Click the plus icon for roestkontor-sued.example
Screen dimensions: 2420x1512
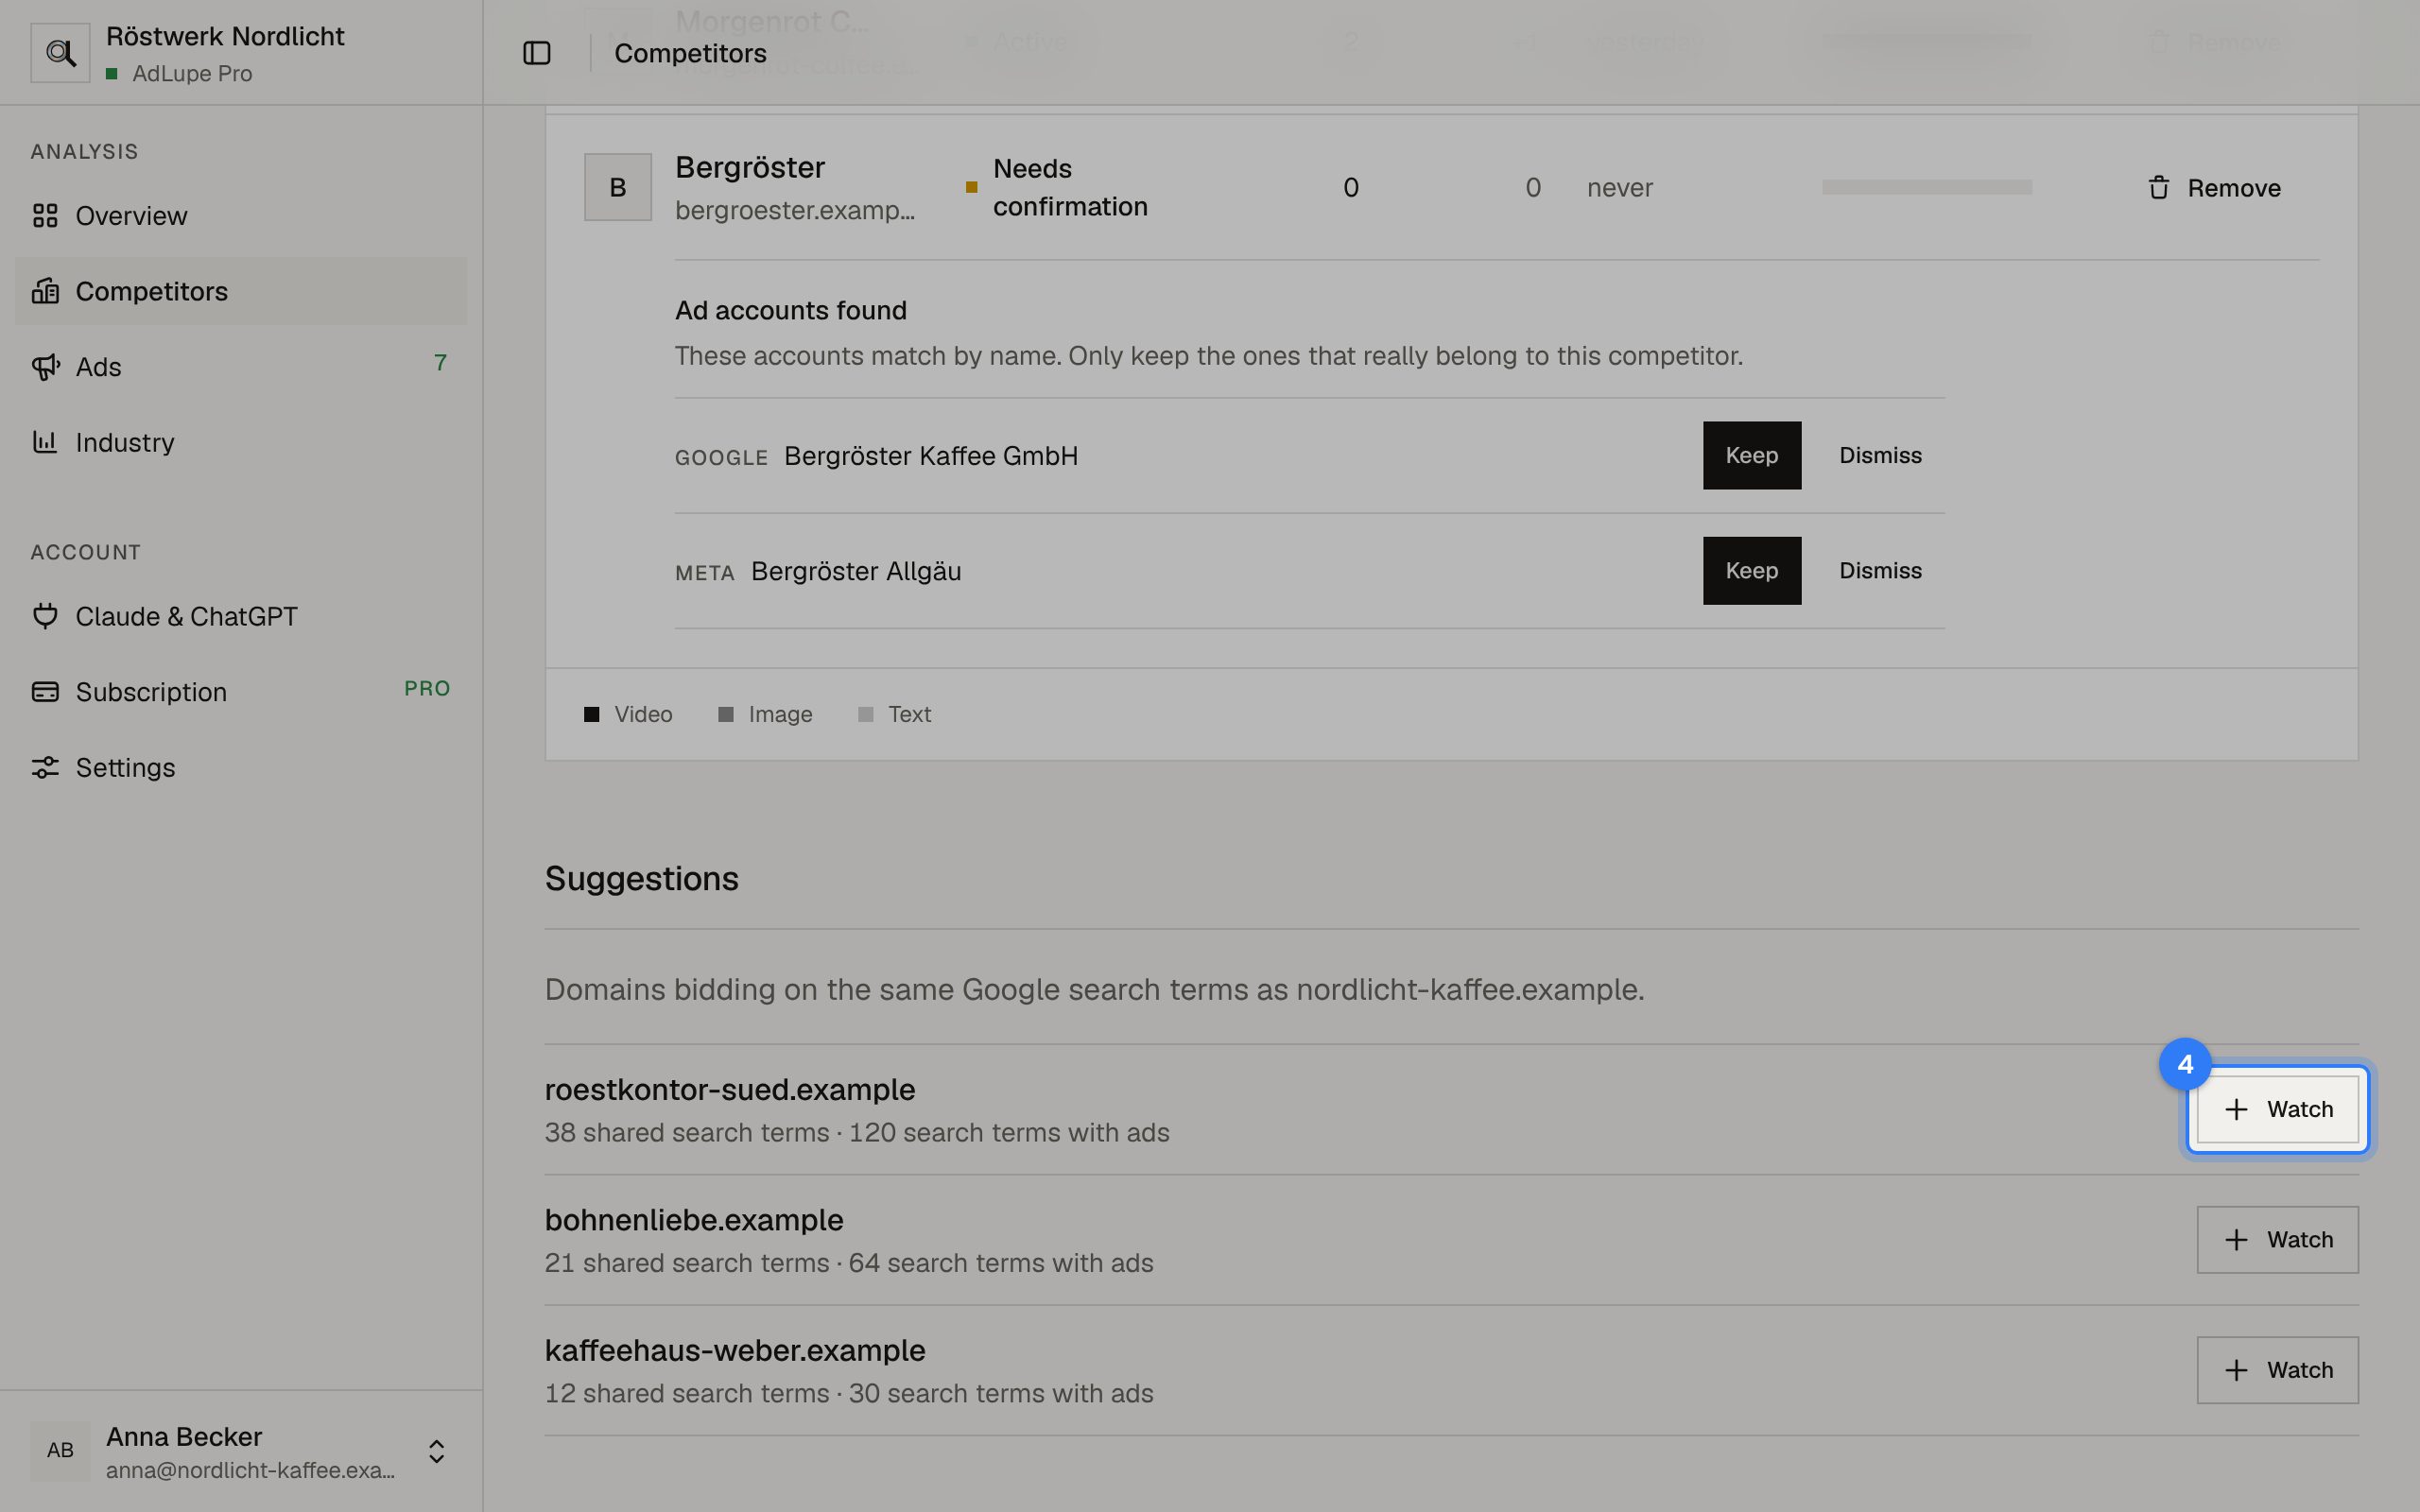point(2236,1109)
